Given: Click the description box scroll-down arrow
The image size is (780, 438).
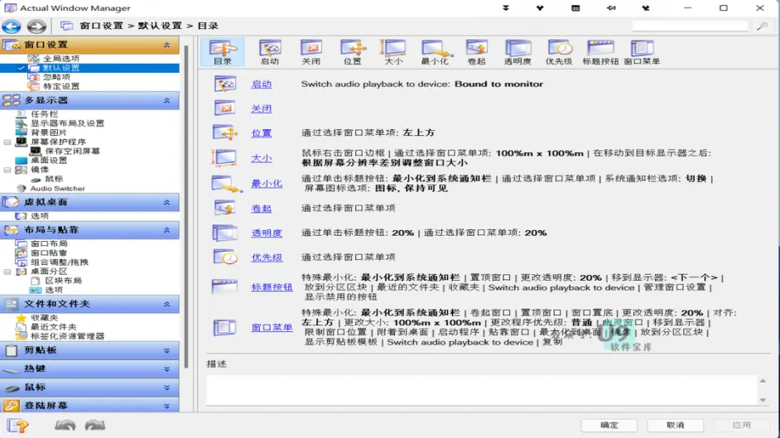Looking at the screenshot, I should pyautogui.click(x=763, y=400).
